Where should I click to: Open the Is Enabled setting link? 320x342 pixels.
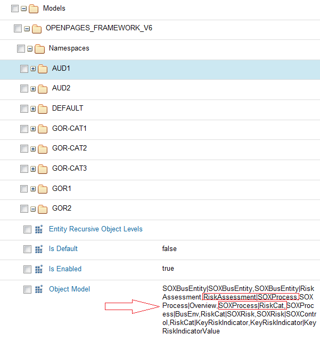[65, 269]
